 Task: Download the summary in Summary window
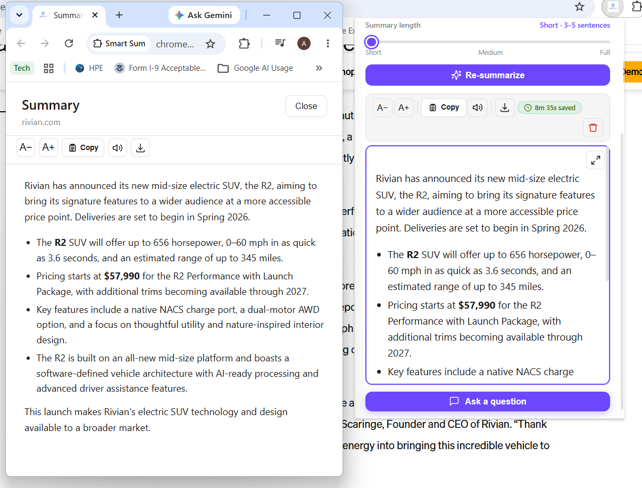tap(140, 147)
